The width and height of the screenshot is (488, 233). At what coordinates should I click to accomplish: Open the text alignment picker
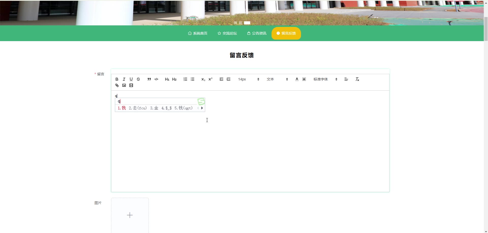click(x=346, y=79)
